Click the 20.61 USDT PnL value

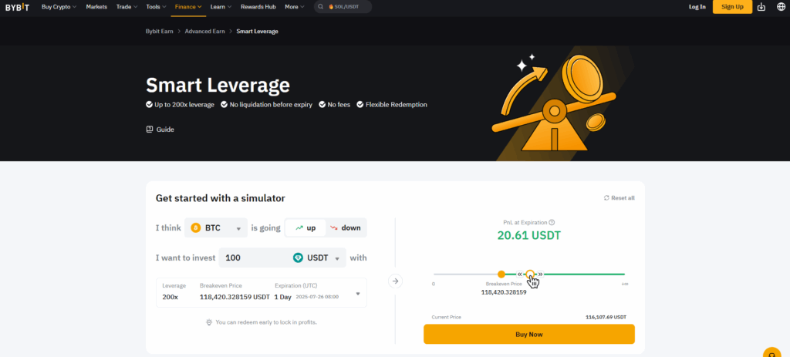(x=529, y=235)
